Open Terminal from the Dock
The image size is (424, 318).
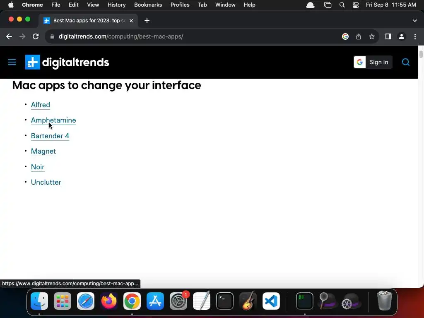225,301
